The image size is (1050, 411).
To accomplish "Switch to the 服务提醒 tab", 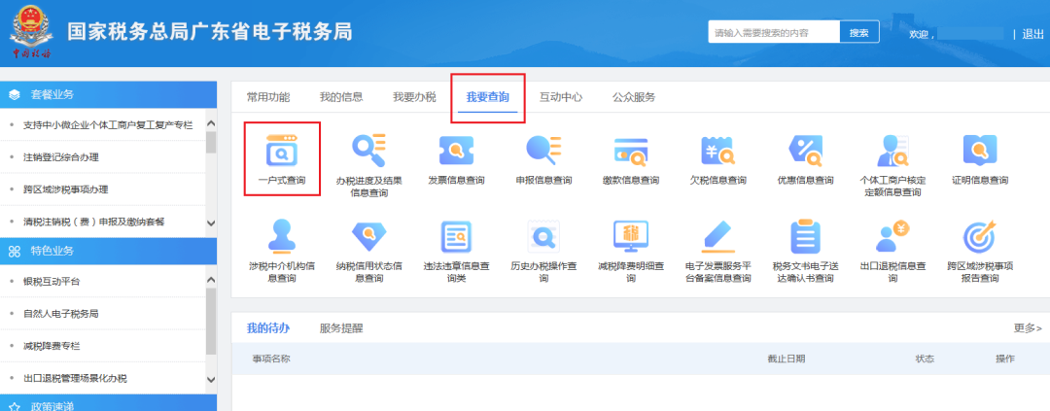I will pos(341,328).
